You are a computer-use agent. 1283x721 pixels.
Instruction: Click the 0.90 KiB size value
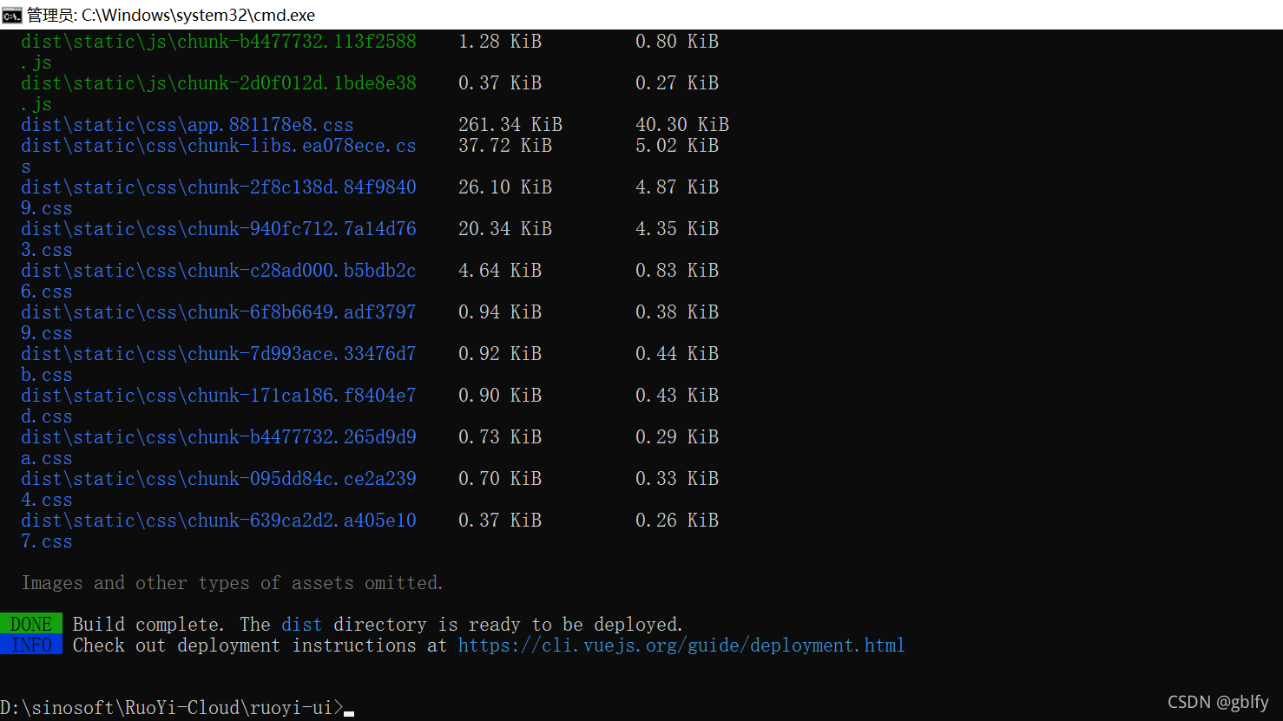[500, 396]
